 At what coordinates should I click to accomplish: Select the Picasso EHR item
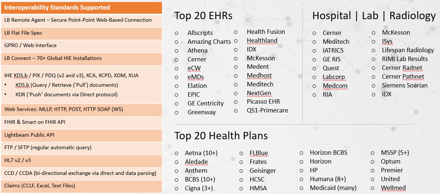pos(264,101)
